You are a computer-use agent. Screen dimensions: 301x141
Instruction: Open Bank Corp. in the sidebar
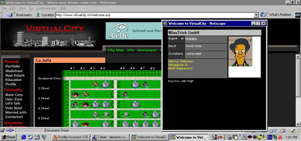[x=14, y=95]
